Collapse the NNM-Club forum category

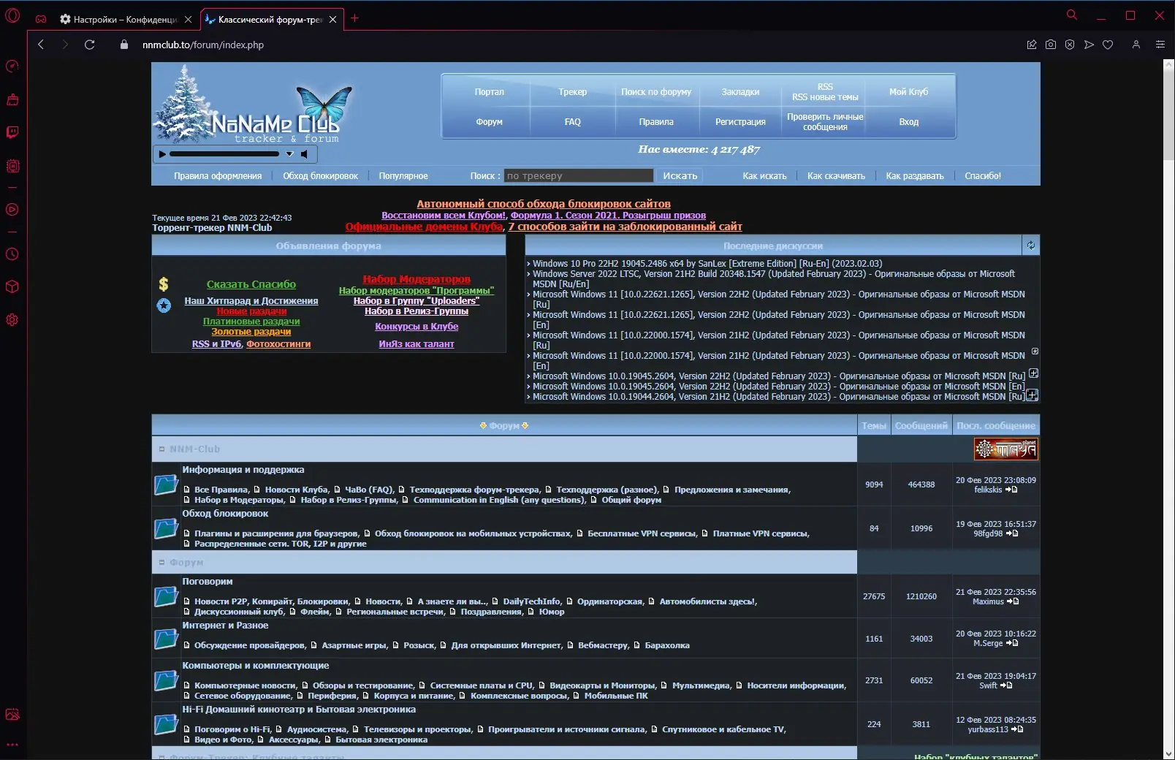(161, 449)
